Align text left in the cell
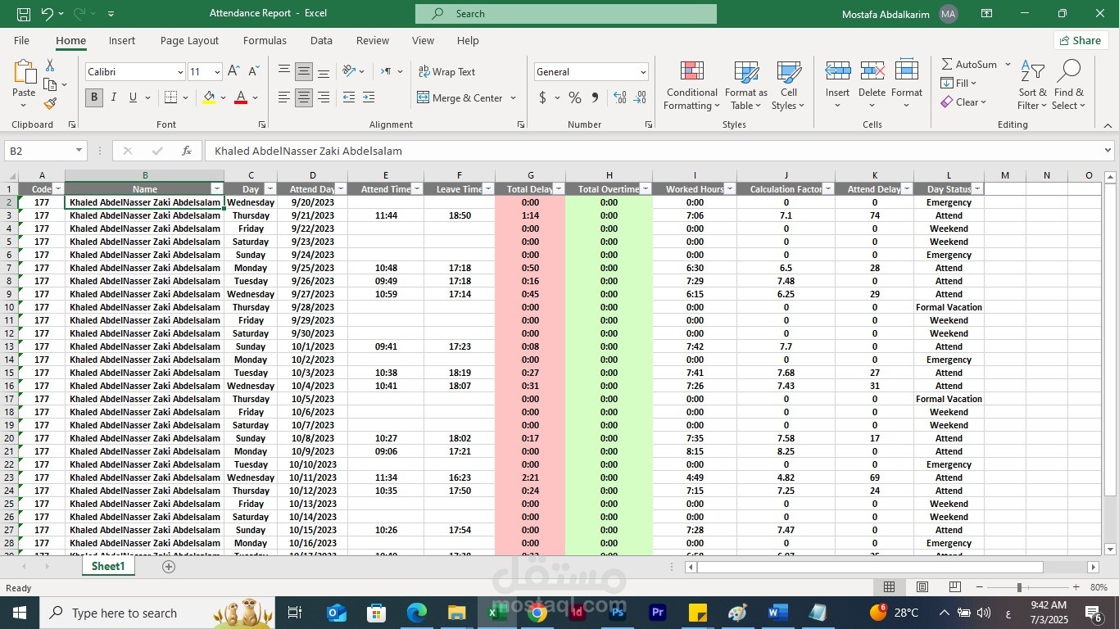 pyautogui.click(x=284, y=97)
